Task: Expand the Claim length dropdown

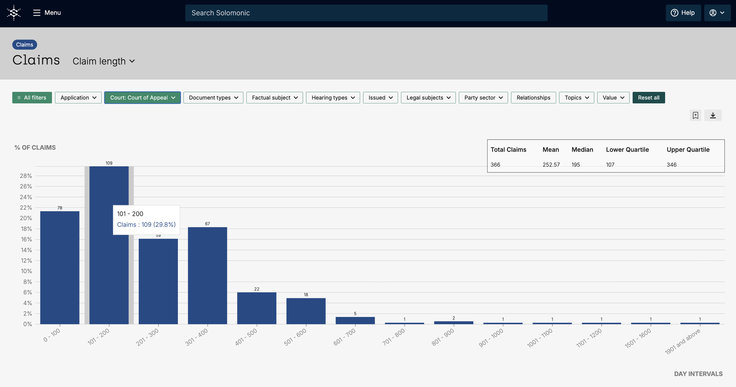Action: (104, 61)
